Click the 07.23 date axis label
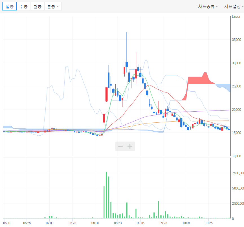The image size is (244, 227). pyautogui.click(x=72, y=223)
